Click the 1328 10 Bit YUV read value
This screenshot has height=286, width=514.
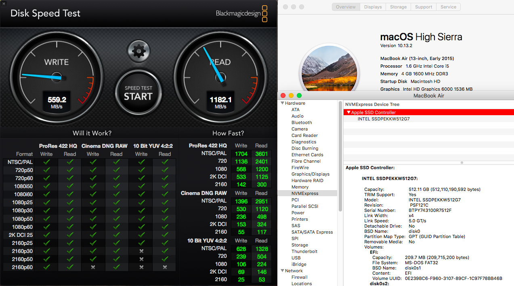pos(261,249)
